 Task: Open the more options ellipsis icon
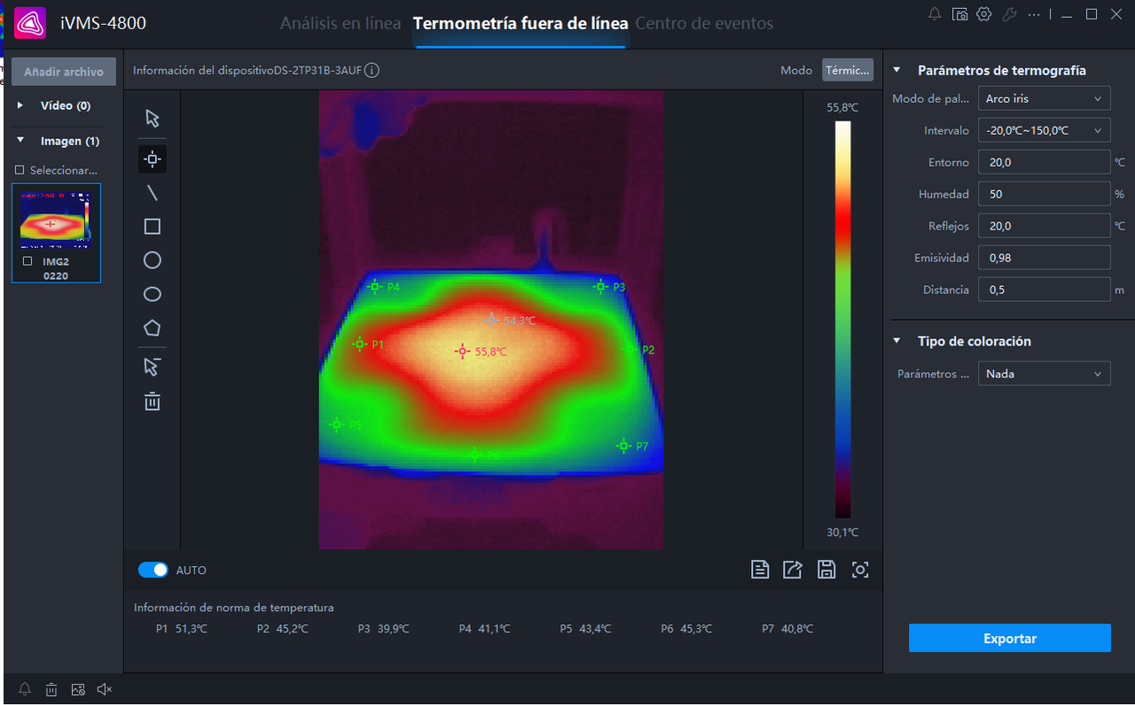click(1034, 14)
